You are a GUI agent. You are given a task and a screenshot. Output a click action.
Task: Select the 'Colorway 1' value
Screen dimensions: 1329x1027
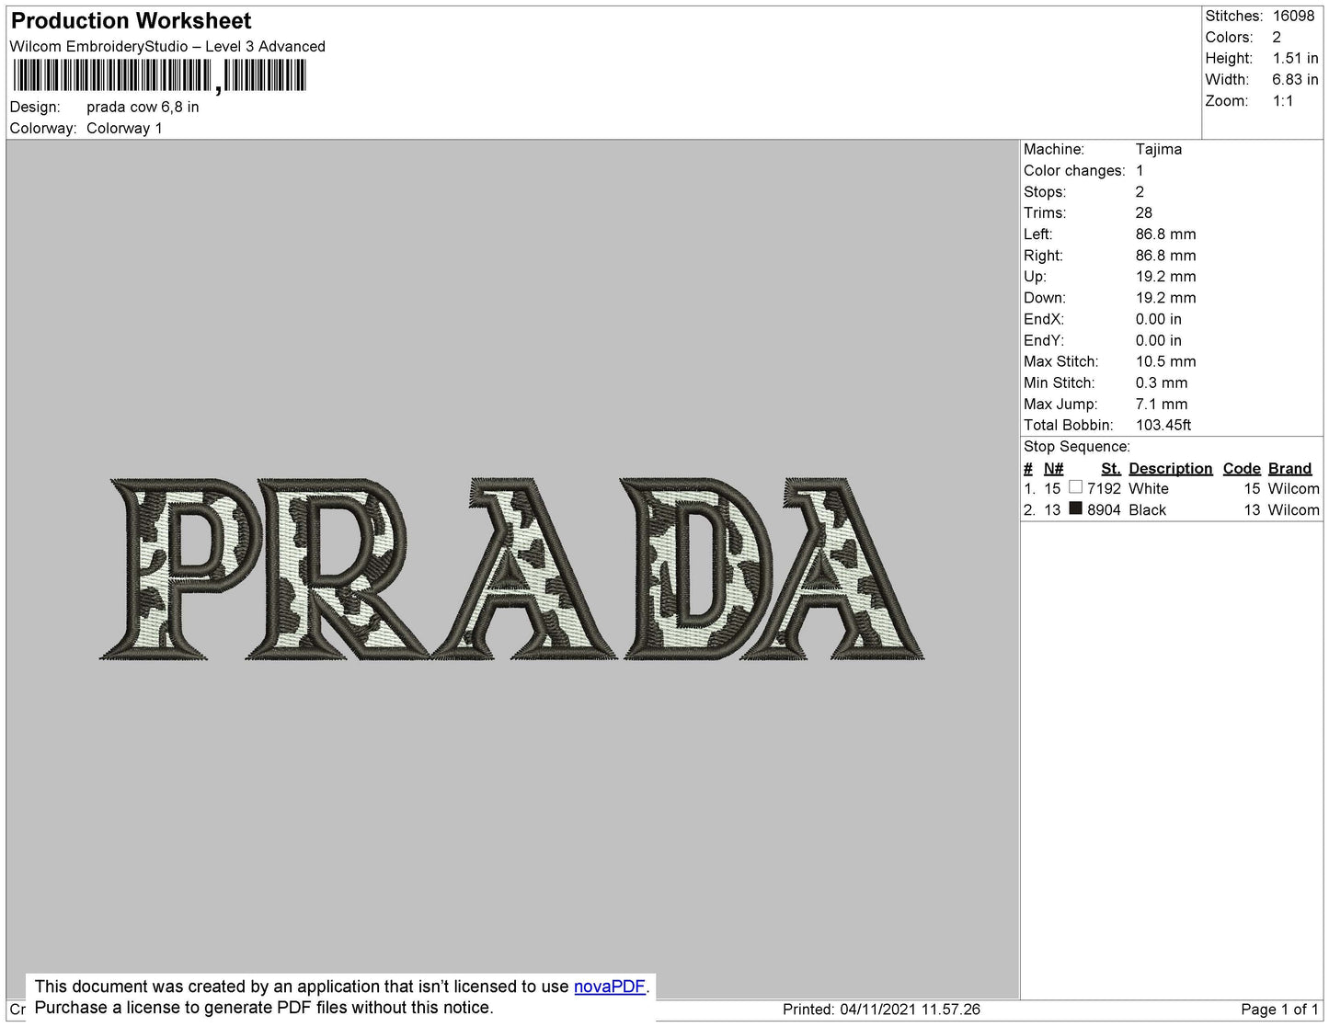[x=124, y=128]
